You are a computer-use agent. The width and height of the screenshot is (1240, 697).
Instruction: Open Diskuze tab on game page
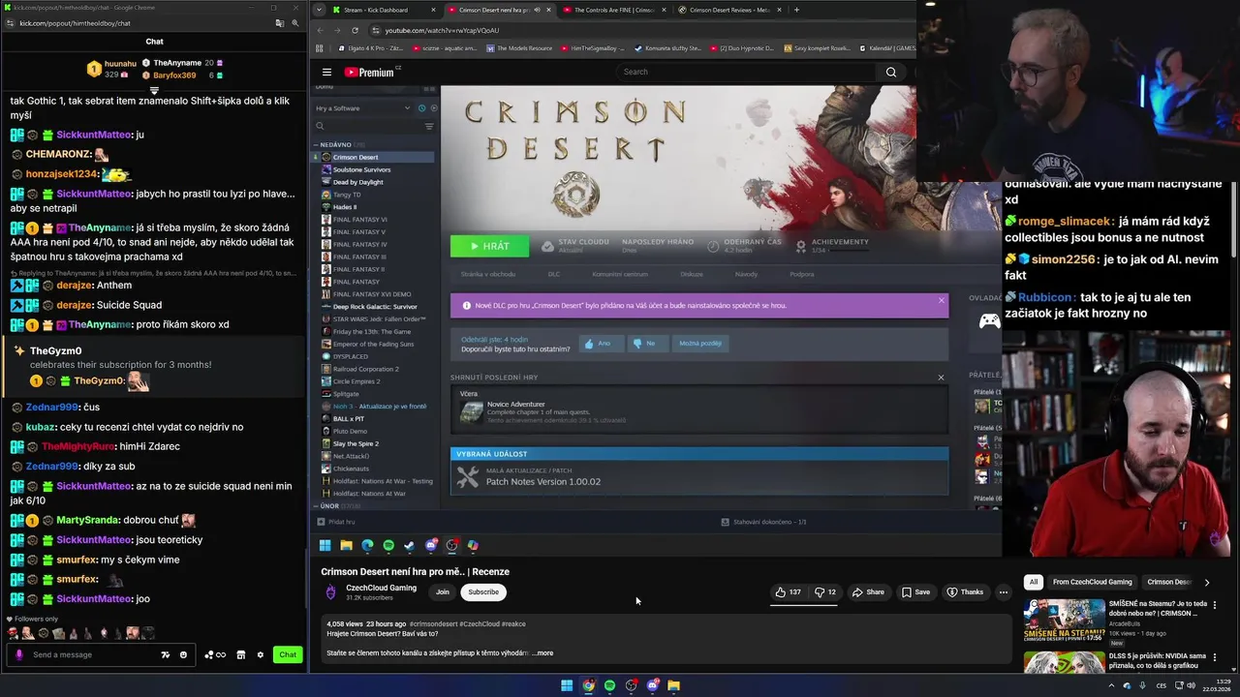(692, 274)
